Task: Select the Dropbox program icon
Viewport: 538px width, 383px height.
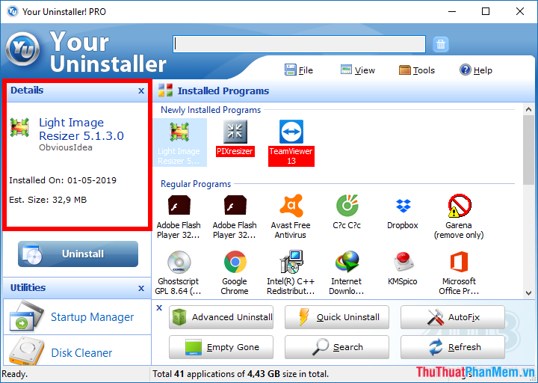Action: 403,206
